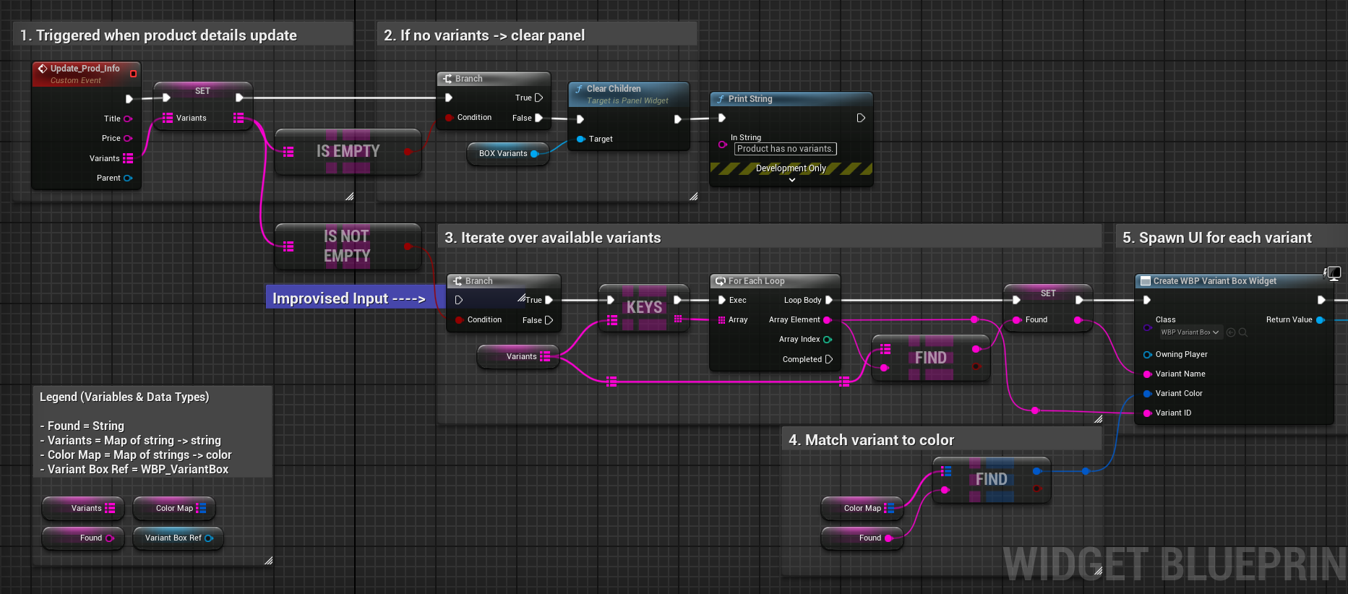This screenshot has height=594, width=1348.
Task: Select the BOX Variants variable node
Action: tap(503, 154)
